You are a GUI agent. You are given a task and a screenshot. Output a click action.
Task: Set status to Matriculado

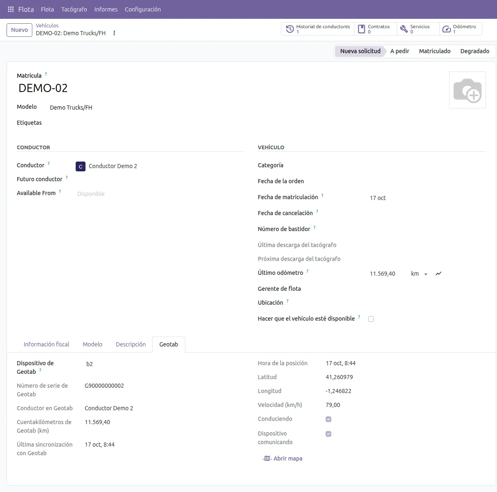coord(435,51)
